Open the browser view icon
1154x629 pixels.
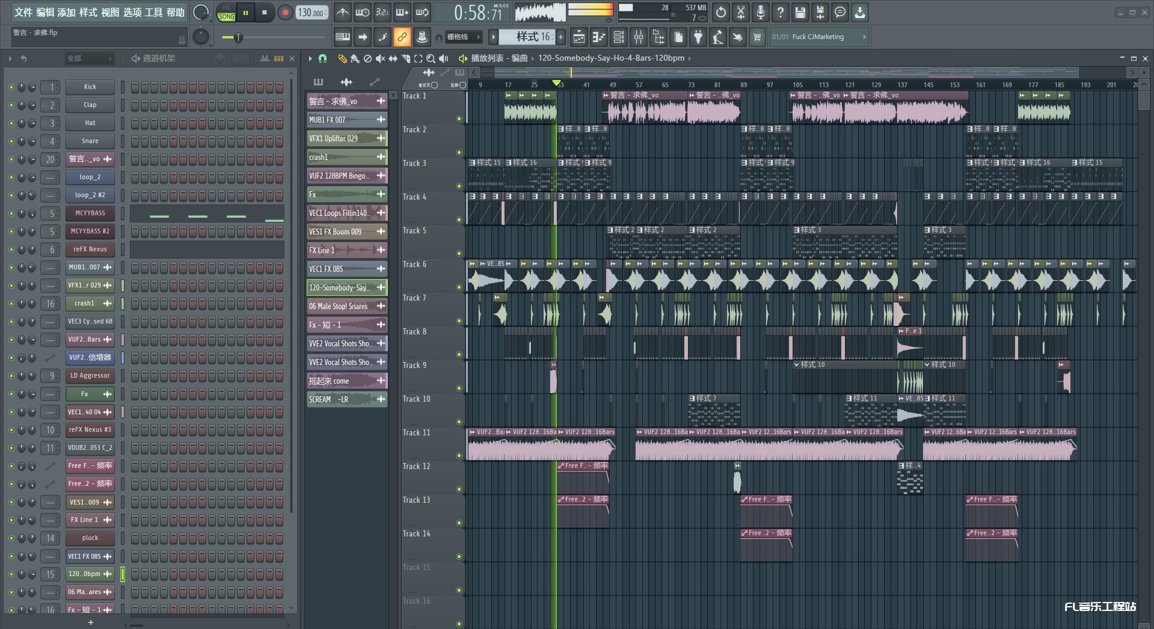coord(658,37)
